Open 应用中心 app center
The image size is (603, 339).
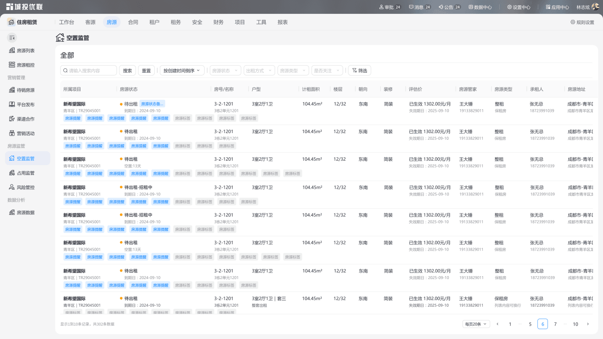(x=557, y=7)
